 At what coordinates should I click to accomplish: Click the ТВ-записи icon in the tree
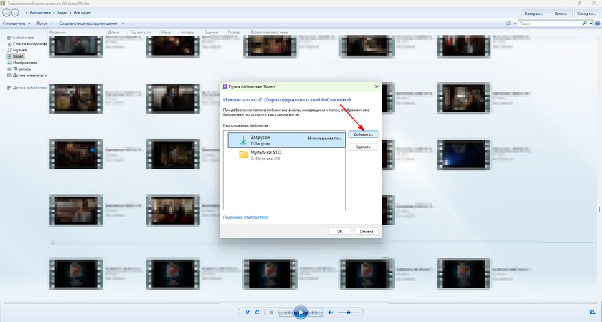click(9, 69)
